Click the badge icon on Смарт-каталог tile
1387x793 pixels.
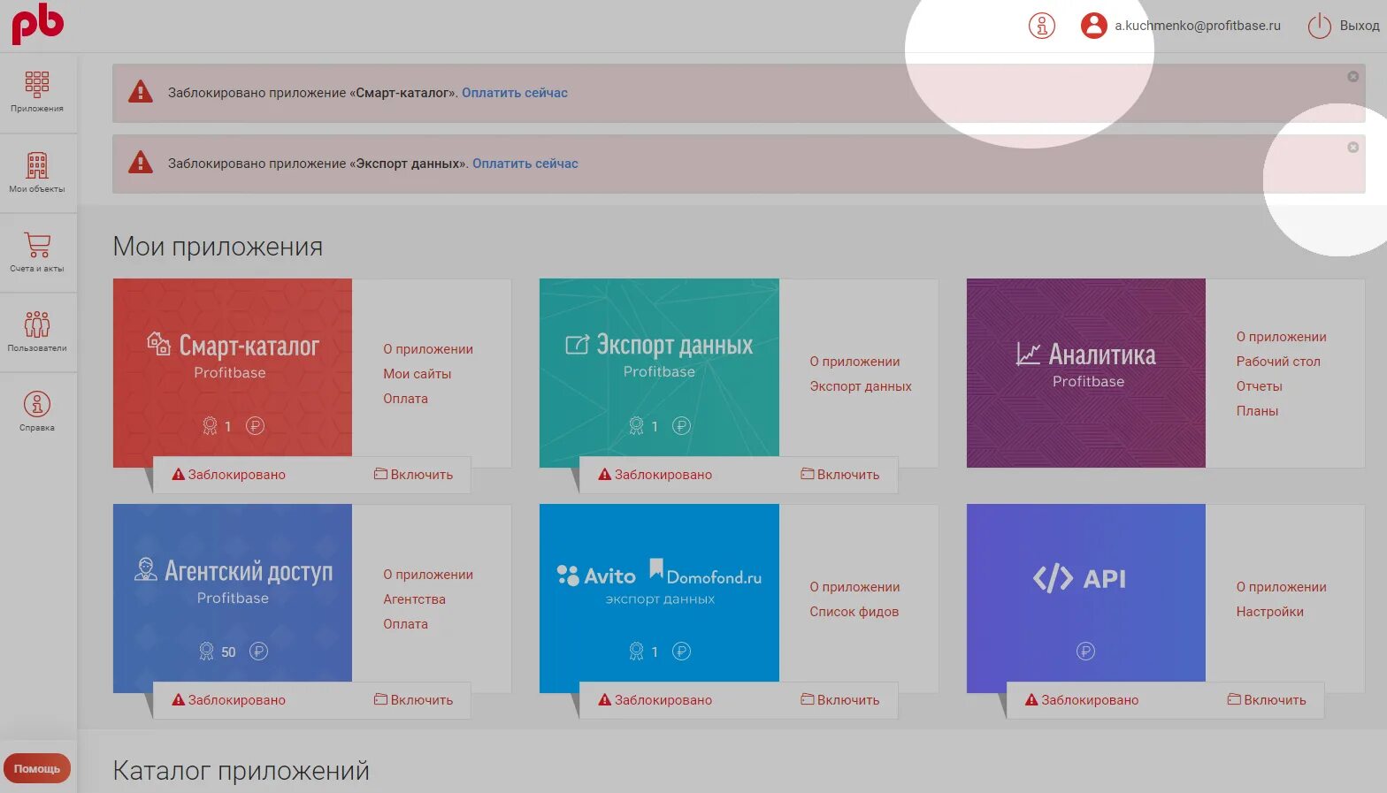(x=210, y=426)
